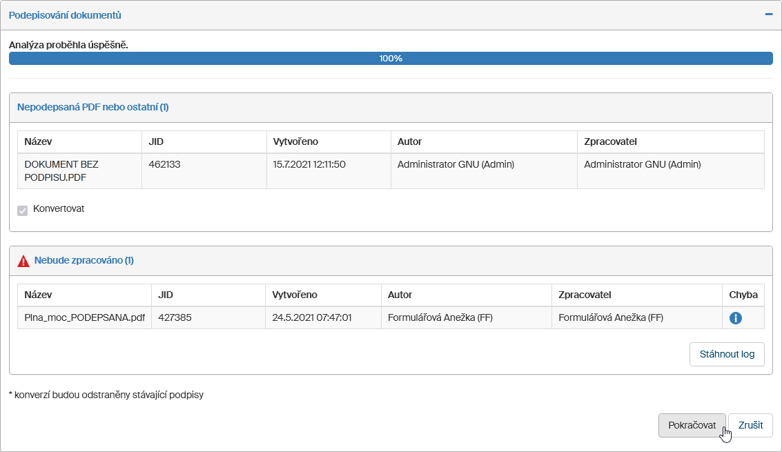
Task: Click the JID value 427385
Action: [174, 318]
